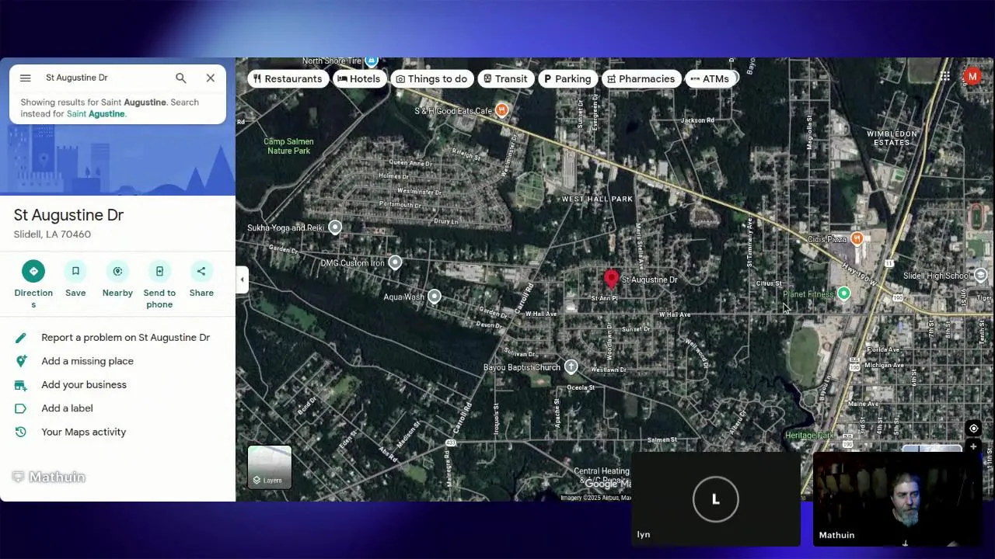The height and width of the screenshot is (559, 995).
Task: Select the Transit chip
Action: coord(505,78)
